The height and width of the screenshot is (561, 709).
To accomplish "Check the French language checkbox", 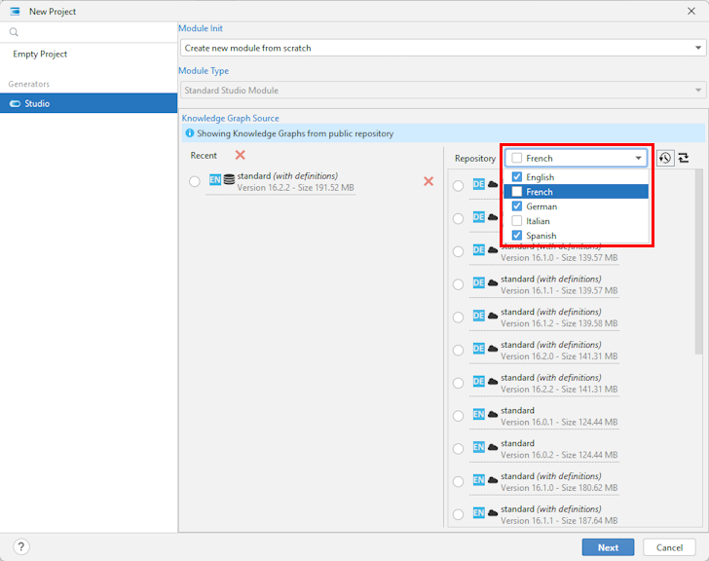I will point(517,192).
